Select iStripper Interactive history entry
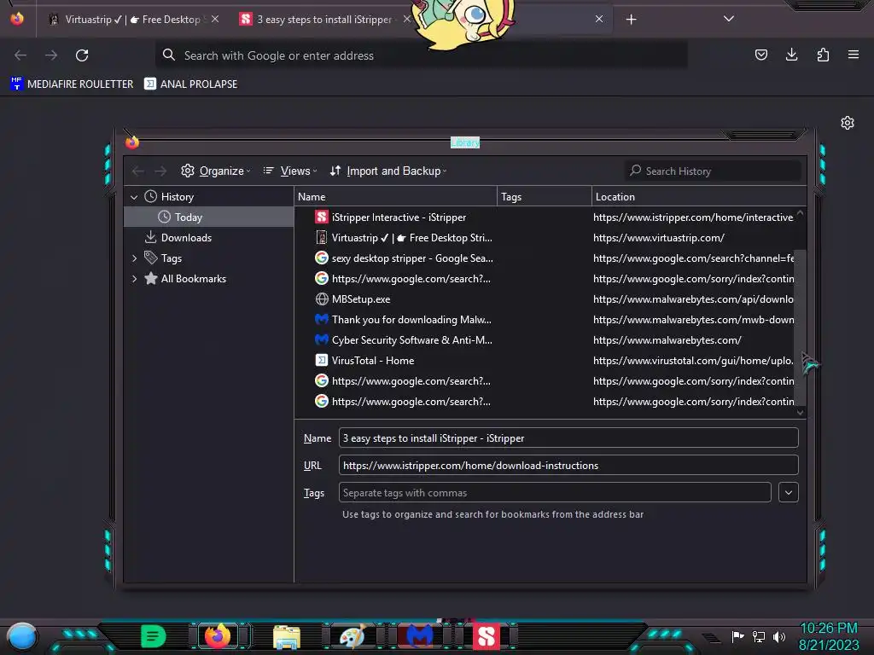 tap(544, 217)
